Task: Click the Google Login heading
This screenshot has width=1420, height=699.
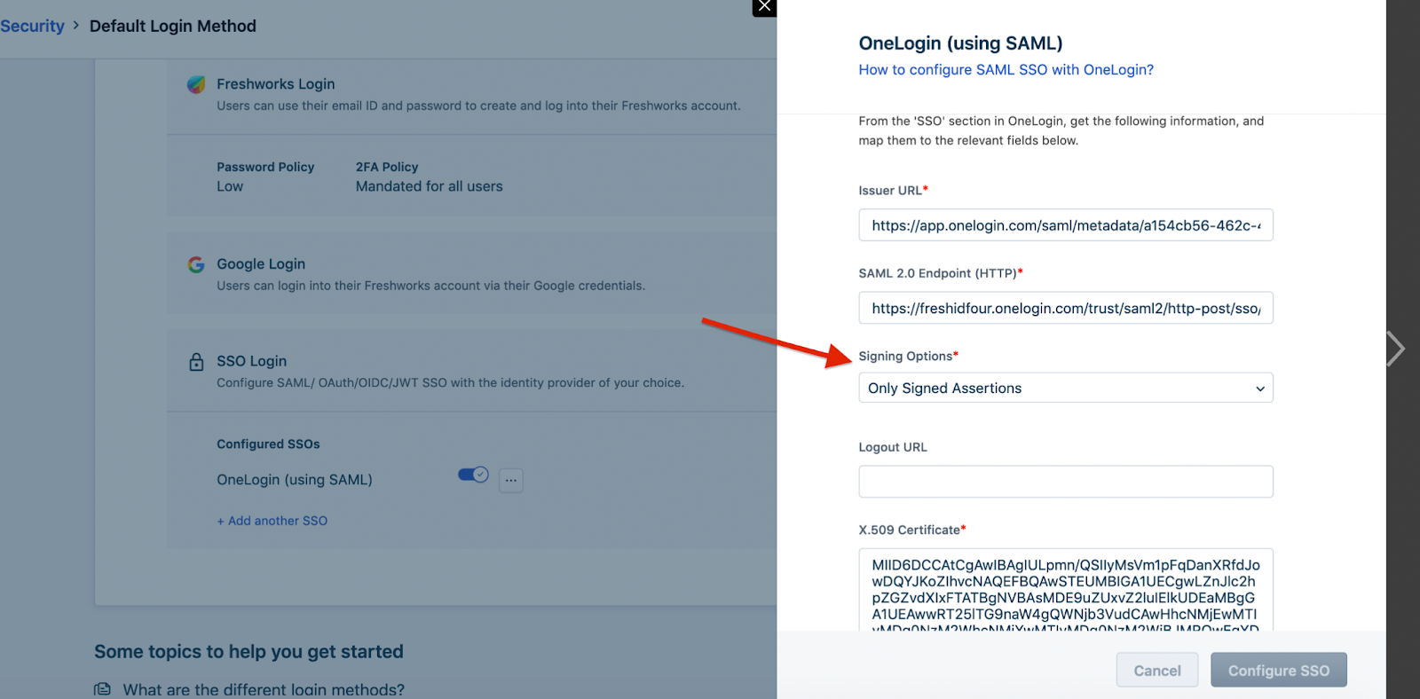Action: pos(261,264)
